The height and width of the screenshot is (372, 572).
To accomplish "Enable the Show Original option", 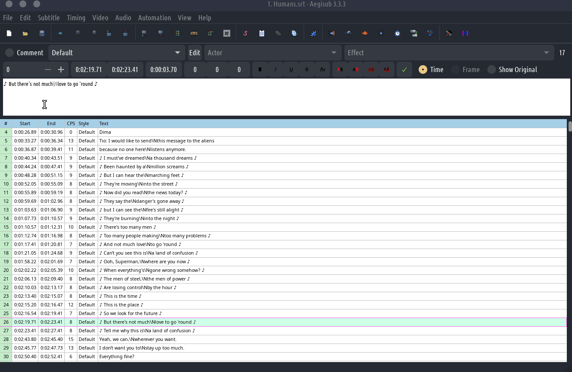I will click(492, 69).
